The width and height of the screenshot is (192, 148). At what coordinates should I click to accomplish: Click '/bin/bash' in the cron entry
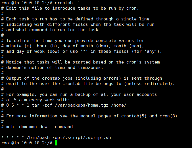pos(38,138)
